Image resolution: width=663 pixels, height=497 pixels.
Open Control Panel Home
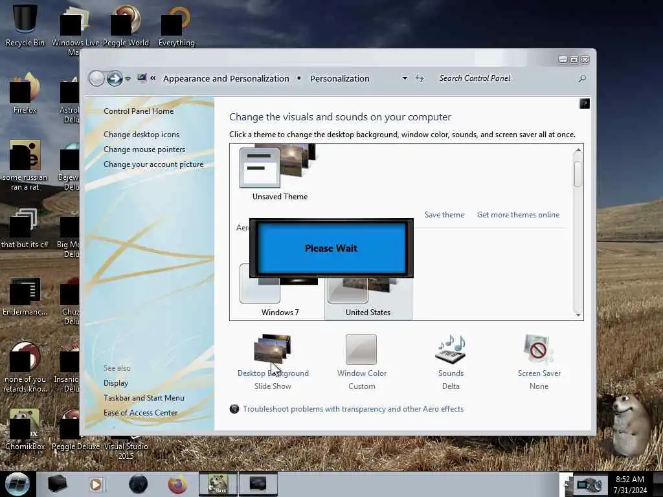click(139, 111)
